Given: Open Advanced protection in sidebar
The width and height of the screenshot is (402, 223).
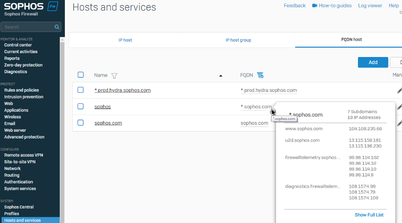Looking at the screenshot, I should tap(24, 137).
